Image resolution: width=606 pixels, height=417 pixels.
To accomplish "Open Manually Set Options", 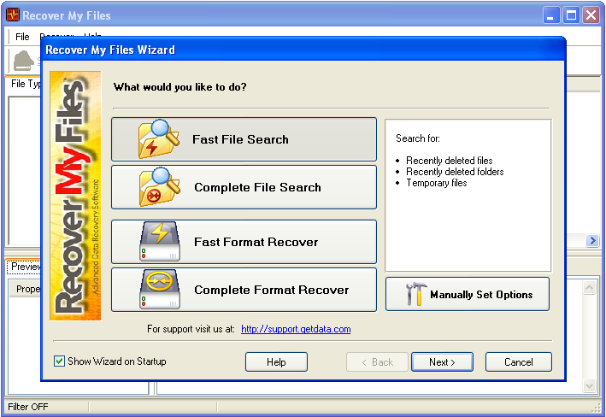I will click(468, 294).
